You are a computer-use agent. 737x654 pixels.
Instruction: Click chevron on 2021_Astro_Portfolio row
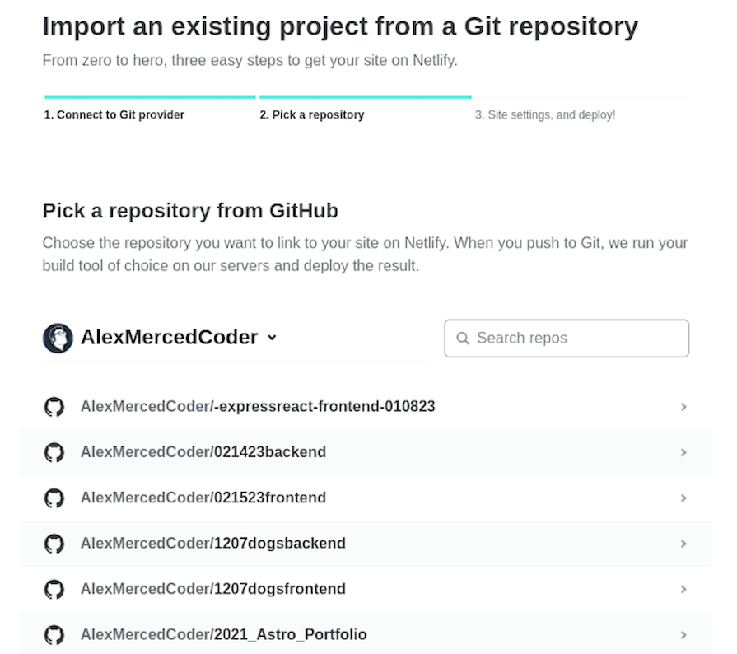tap(683, 635)
